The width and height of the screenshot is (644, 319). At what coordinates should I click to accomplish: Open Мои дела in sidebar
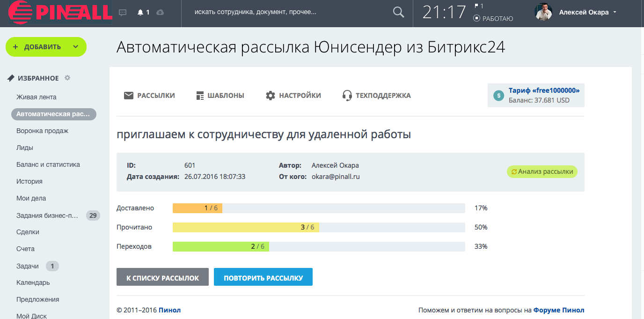(31, 198)
